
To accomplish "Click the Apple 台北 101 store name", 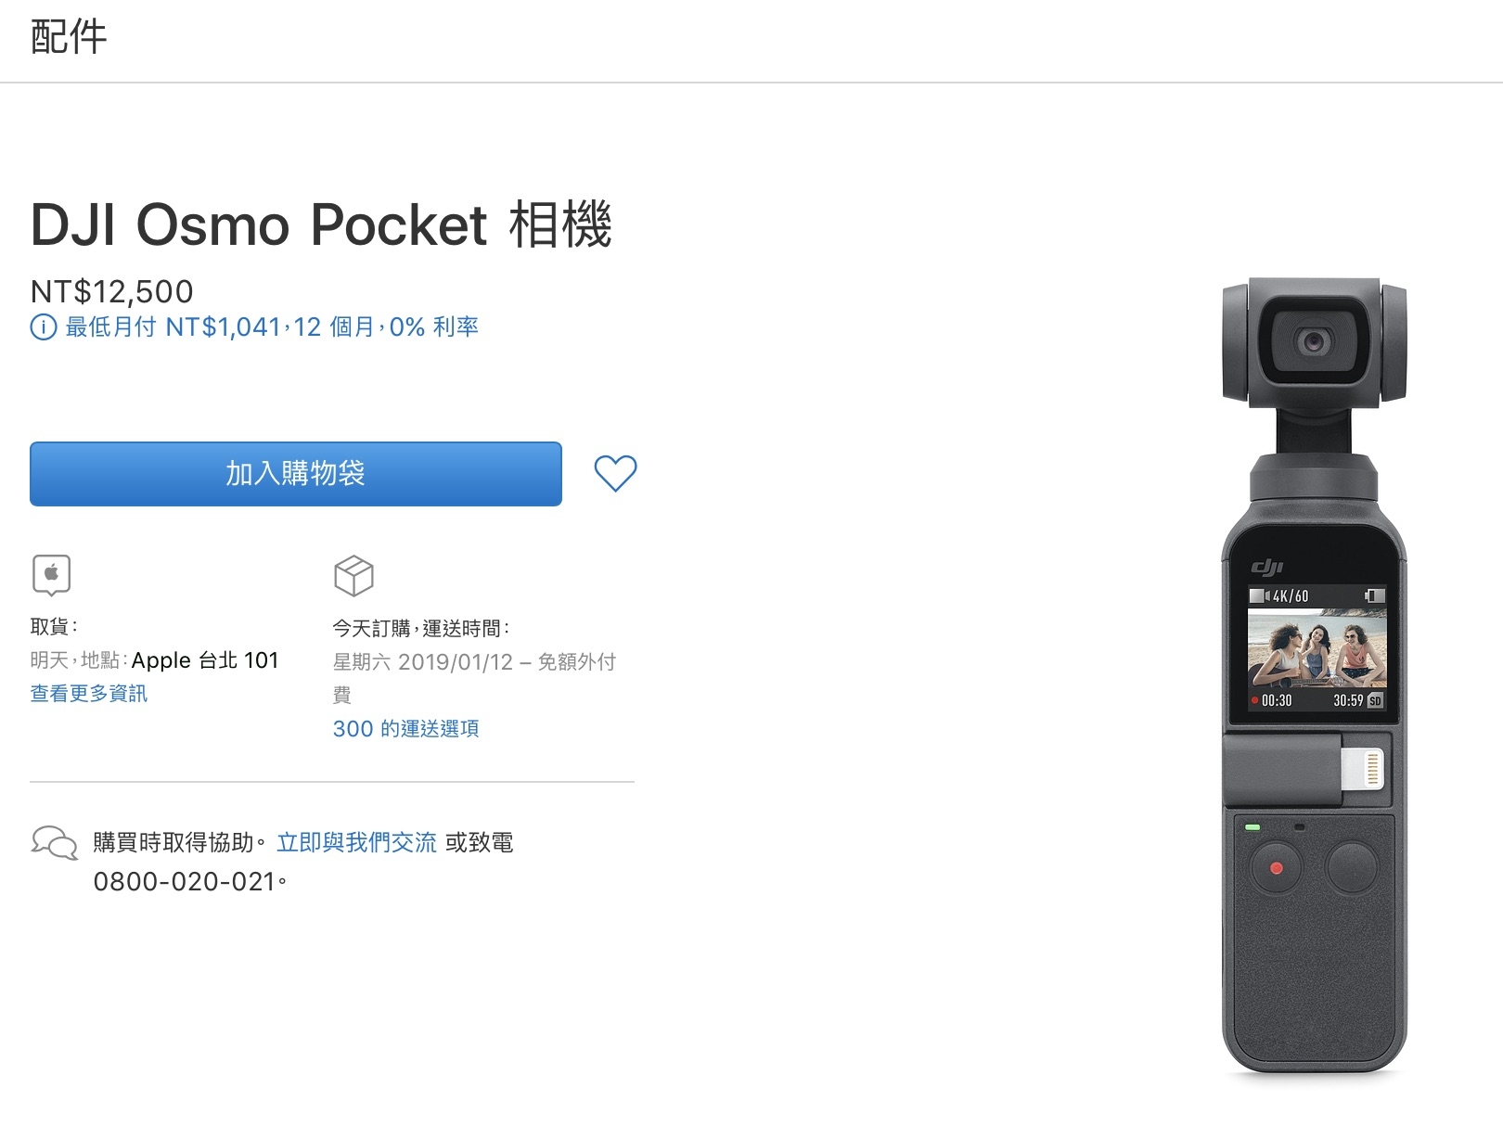I will point(205,660).
